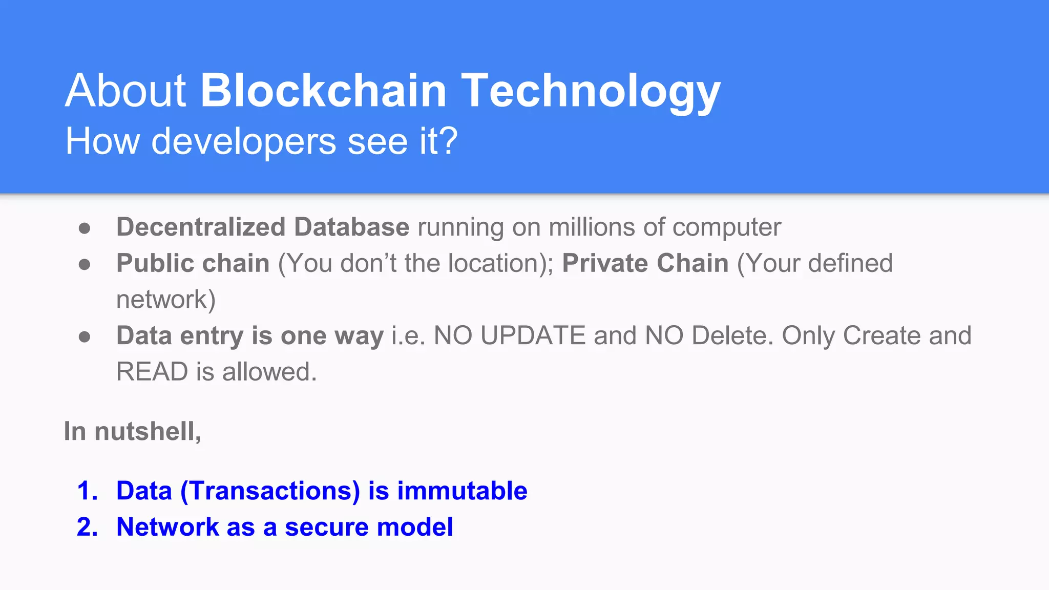Click 'running on millions of computer' text

599,227
